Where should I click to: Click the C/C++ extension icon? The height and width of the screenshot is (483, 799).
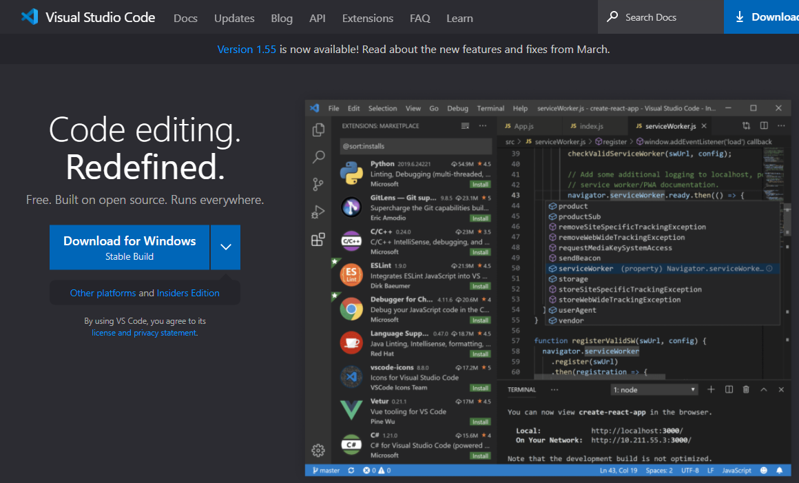351,241
